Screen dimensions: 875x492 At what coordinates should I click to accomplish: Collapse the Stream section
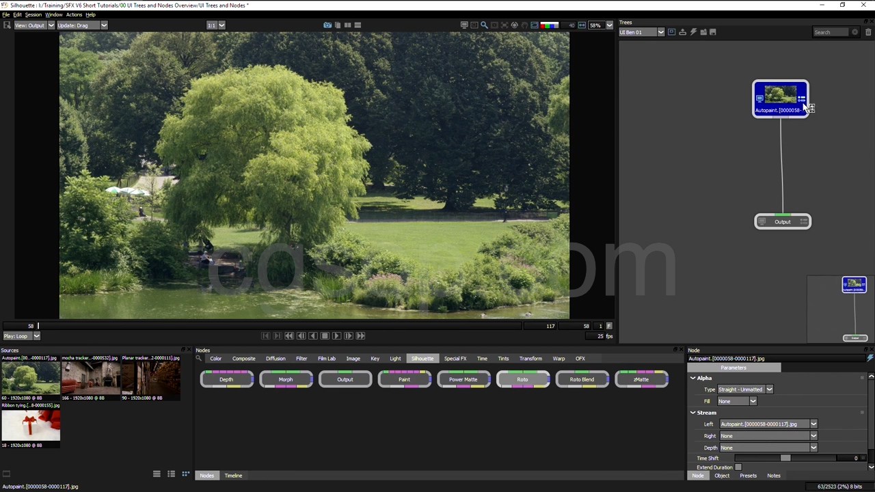(692, 413)
